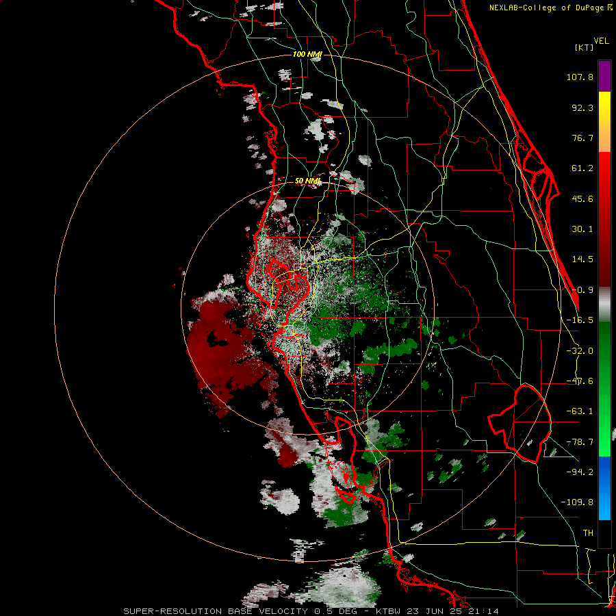Pick the purple segment of the color bar
Viewport: 616px width, 616px height.
click(604, 76)
